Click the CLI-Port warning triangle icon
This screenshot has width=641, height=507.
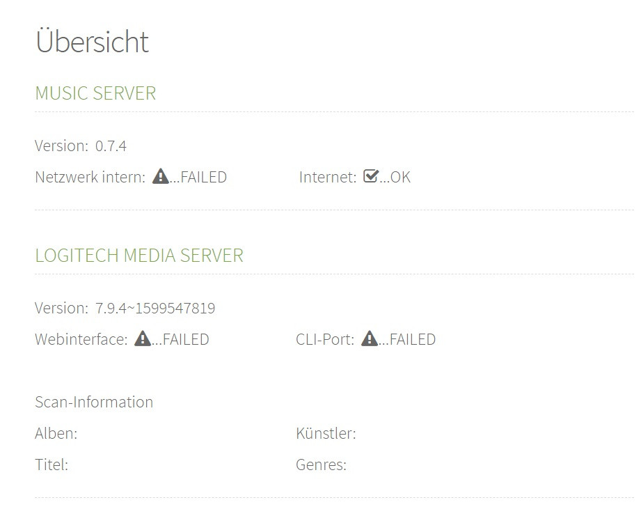click(x=370, y=339)
